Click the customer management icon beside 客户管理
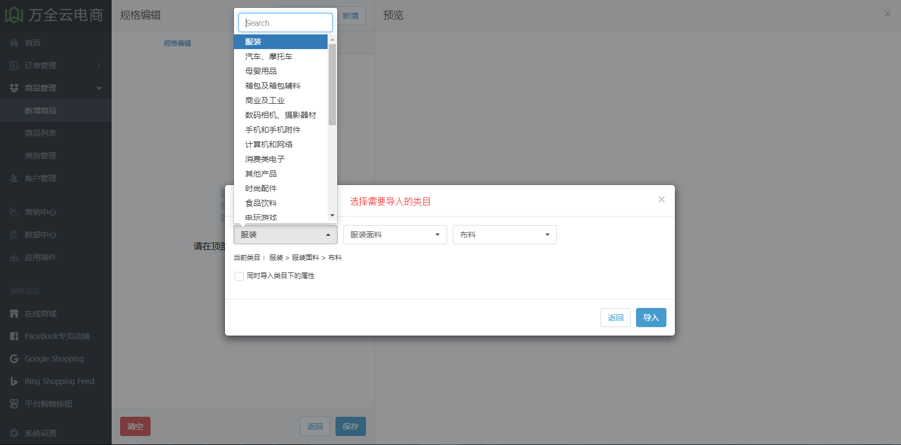 (x=14, y=178)
